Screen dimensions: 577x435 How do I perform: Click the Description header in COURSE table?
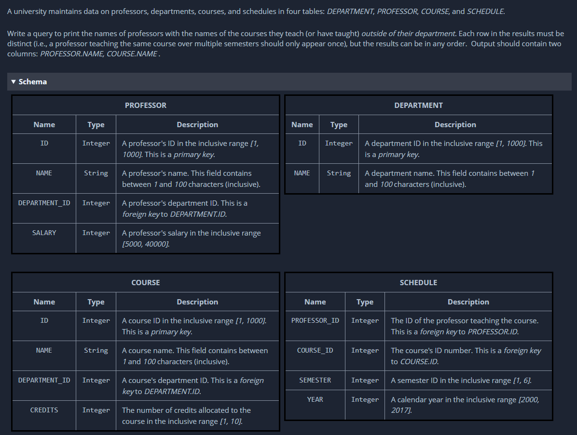(x=197, y=302)
